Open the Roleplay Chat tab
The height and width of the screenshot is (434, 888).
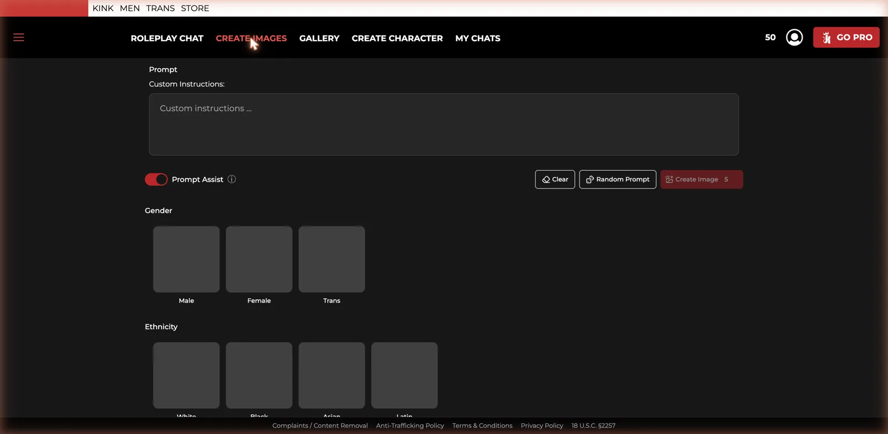pos(167,38)
